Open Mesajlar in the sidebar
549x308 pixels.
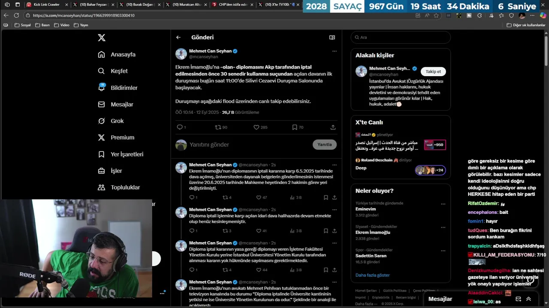[x=115, y=104]
